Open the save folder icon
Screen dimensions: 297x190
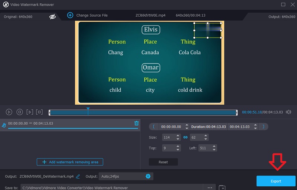(x=222, y=188)
